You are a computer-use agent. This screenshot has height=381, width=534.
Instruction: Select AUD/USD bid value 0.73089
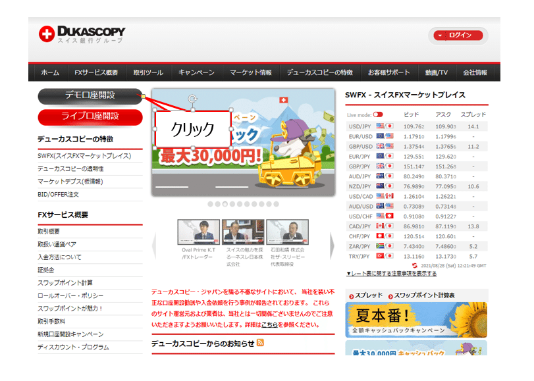coord(414,207)
